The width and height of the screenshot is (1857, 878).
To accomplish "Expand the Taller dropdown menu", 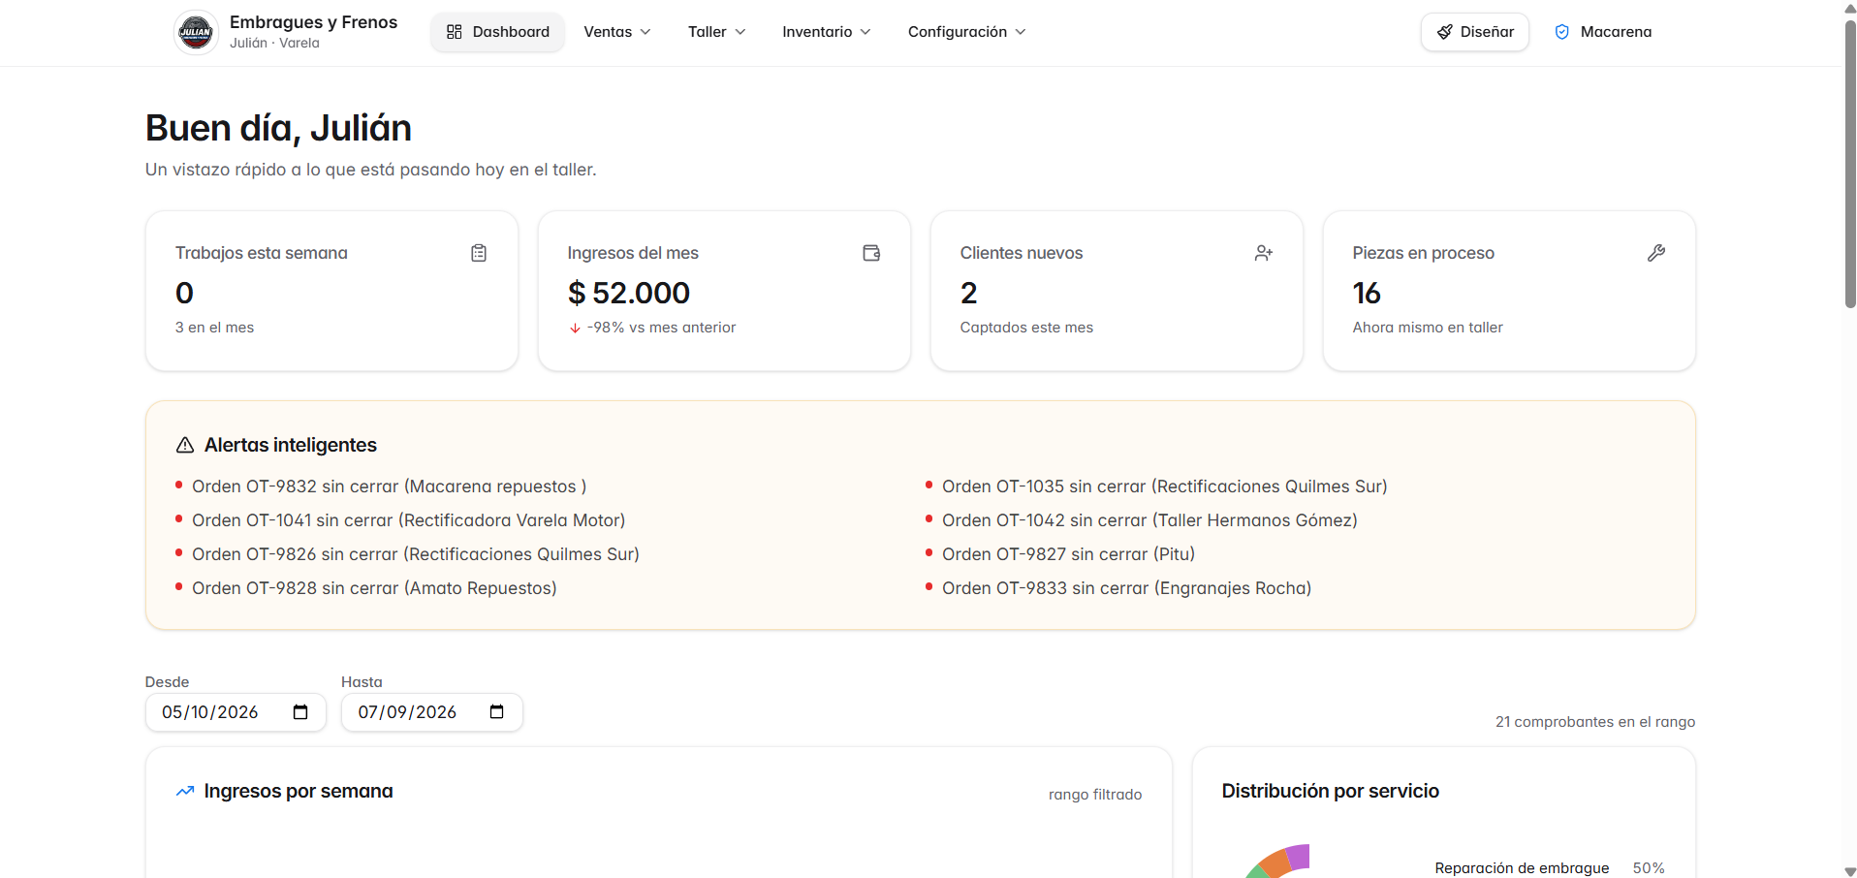I will coord(717,32).
